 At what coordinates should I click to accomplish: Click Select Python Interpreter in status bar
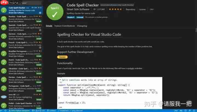tap(19, 111)
